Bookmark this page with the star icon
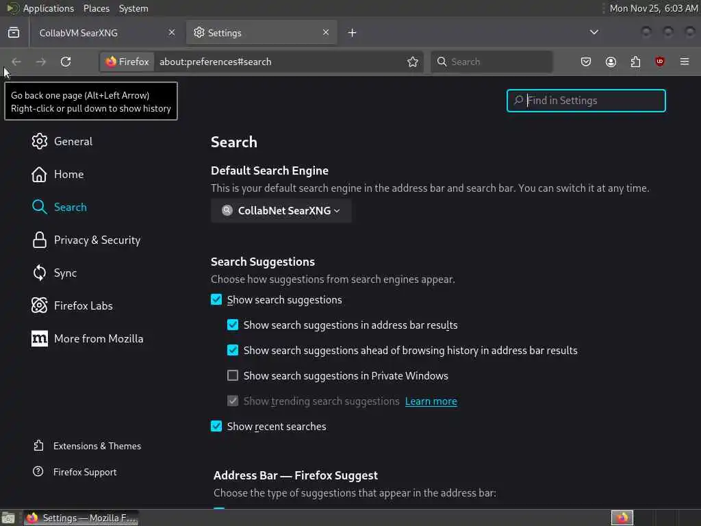The width and height of the screenshot is (701, 526). (413, 62)
